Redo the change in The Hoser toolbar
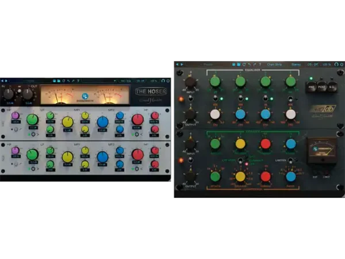The width and height of the screenshot is (345, 259). [73, 81]
